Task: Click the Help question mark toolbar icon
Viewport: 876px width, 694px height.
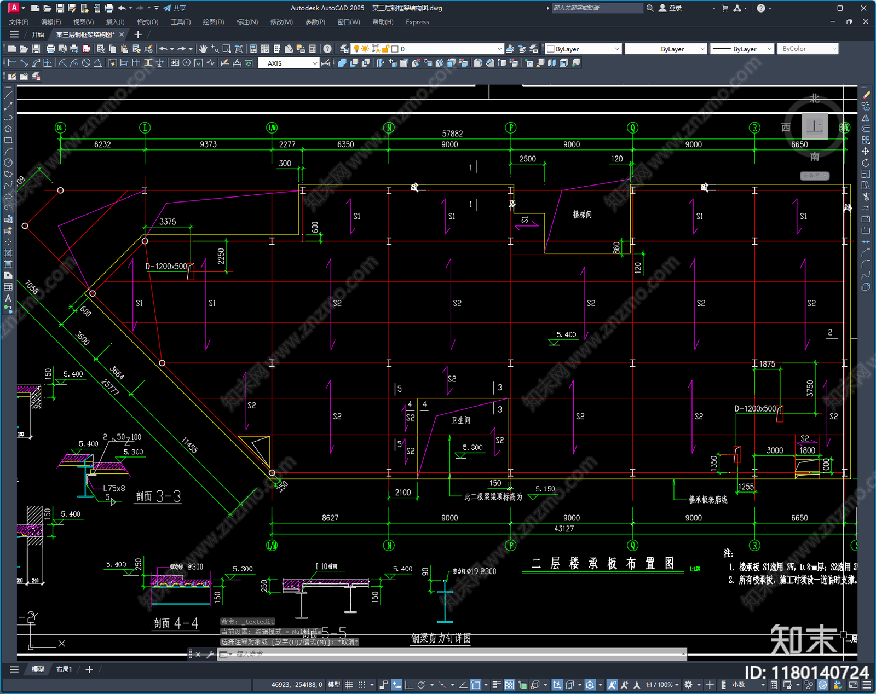Action: point(327,49)
